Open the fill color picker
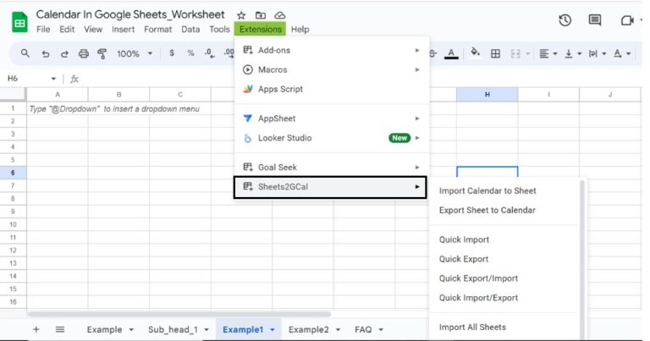This screenshot has width=650, height=341. [475, 53]
